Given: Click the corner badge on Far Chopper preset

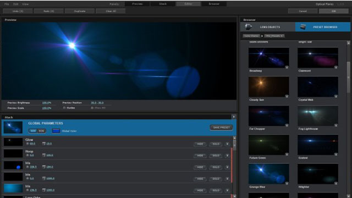Looking at the screenshot, I should (x=287, y=125).
